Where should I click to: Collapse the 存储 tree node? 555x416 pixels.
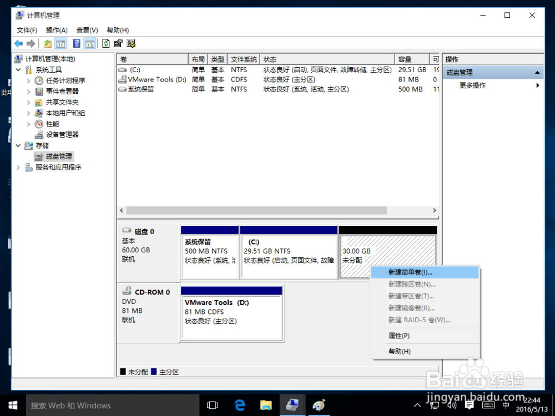click(18, 145)
